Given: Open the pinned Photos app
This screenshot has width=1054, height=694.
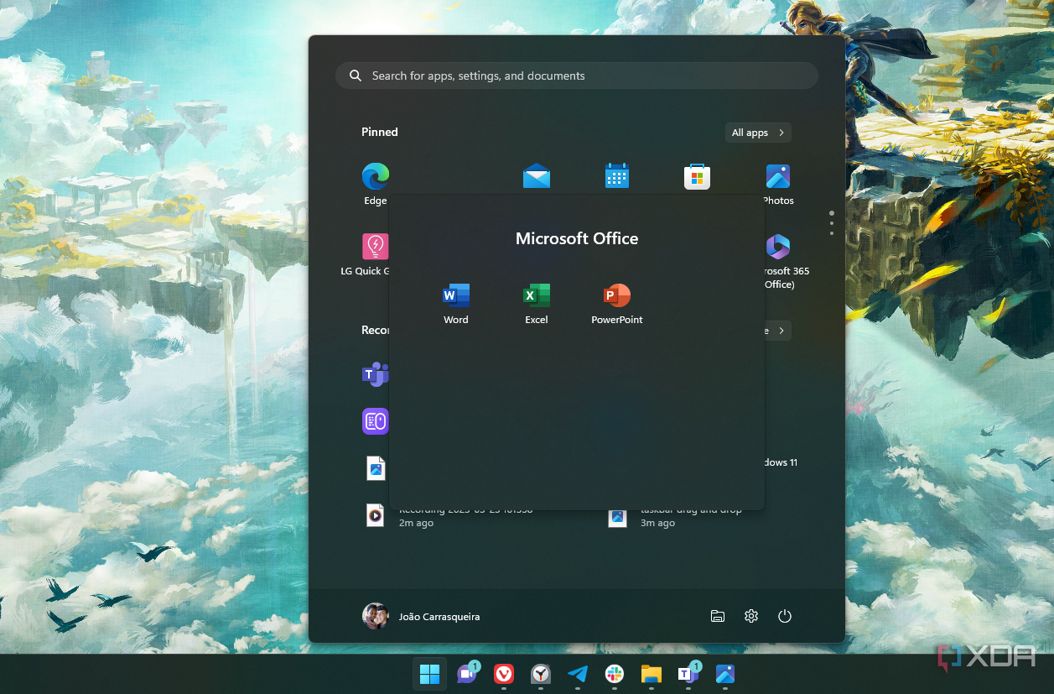Looking at the screenshot, I should pos(778,185).
